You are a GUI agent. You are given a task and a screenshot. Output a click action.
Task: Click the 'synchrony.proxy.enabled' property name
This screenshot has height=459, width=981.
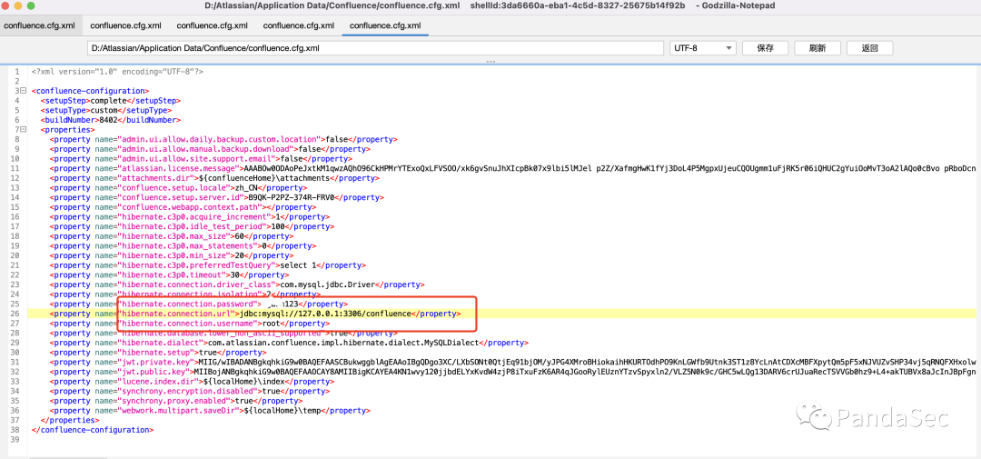(x=173, y=402)
